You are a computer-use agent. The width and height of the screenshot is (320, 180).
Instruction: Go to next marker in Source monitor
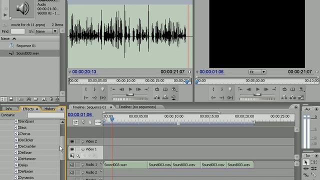point(147,89)
